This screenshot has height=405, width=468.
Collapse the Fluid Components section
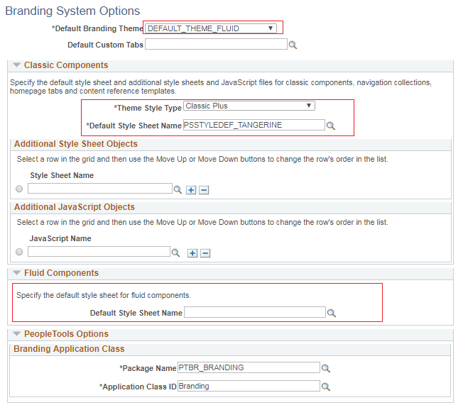tap(17, 273)
